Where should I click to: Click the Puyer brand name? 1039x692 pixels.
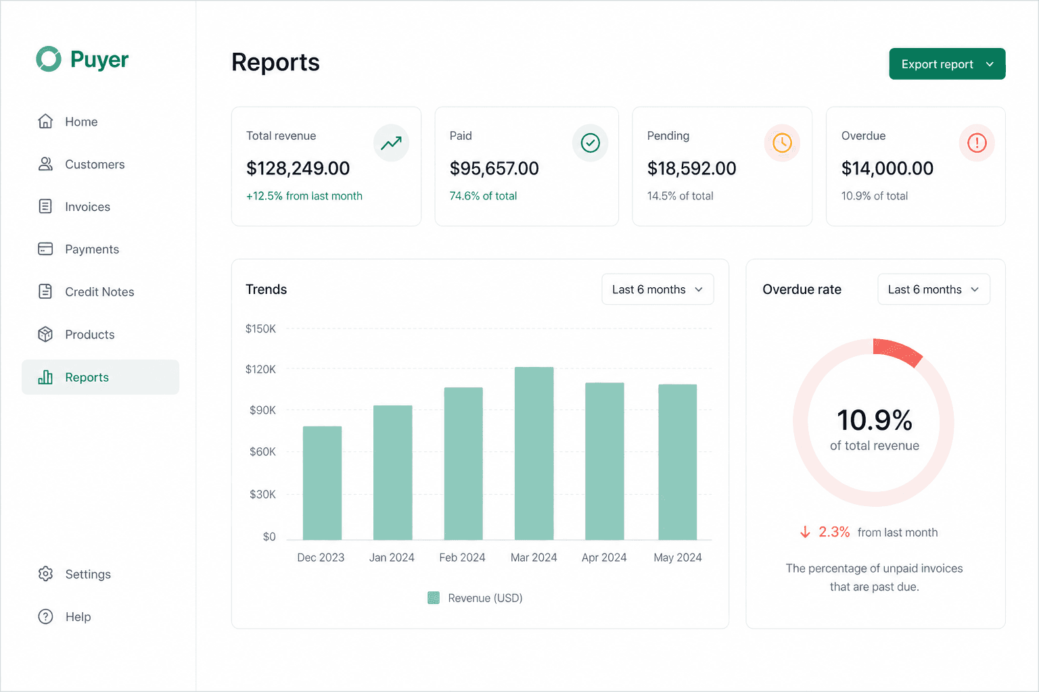pyautogui.click(x=99, y=59)
